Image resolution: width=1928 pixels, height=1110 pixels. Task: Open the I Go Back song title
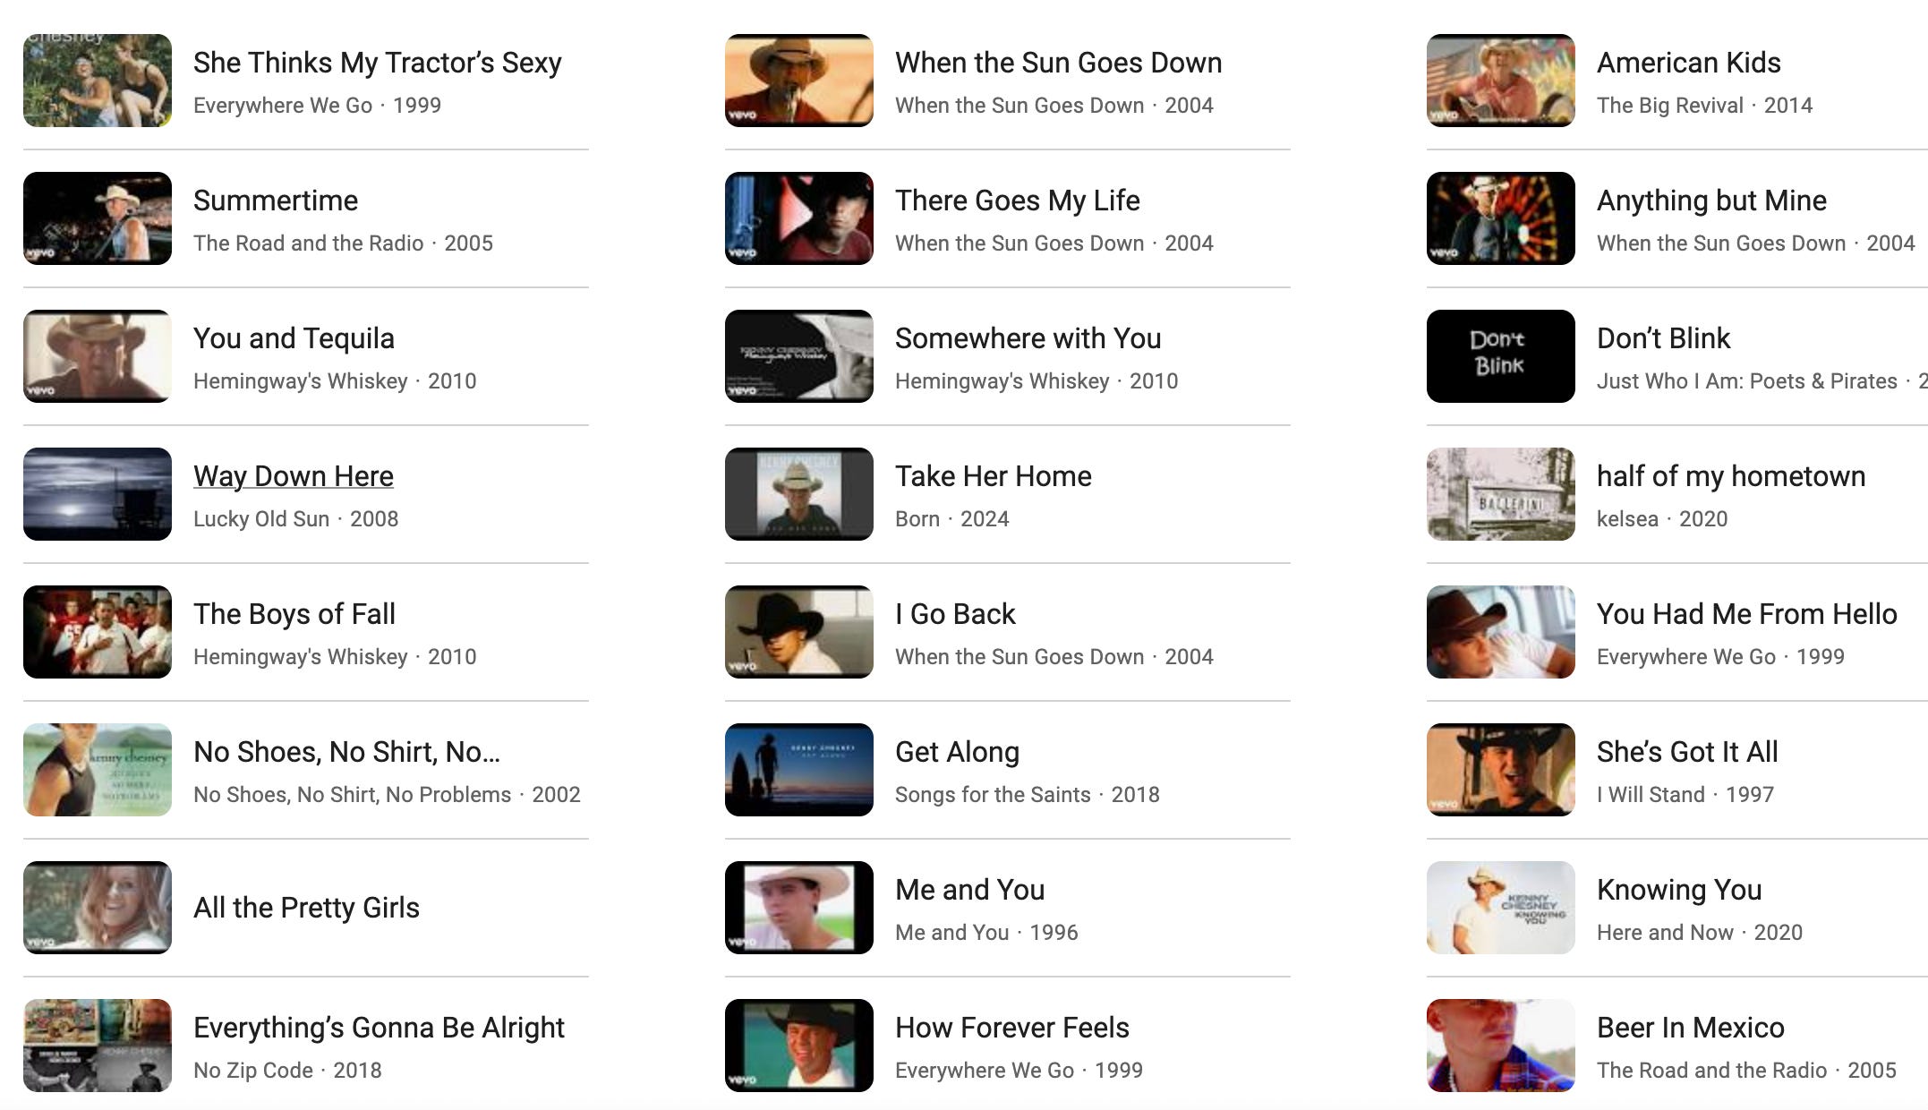(x=955, y=614)
